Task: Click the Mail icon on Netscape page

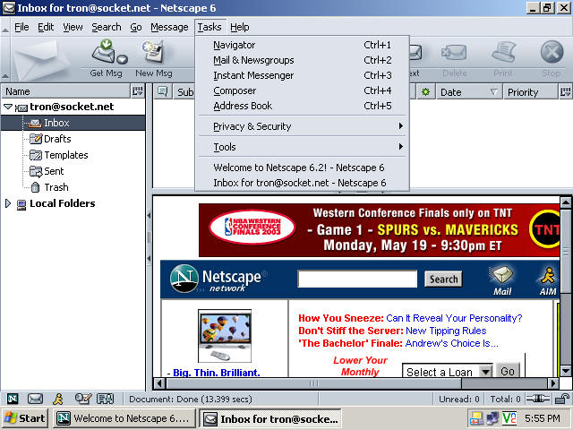Action: pos(502,280)
